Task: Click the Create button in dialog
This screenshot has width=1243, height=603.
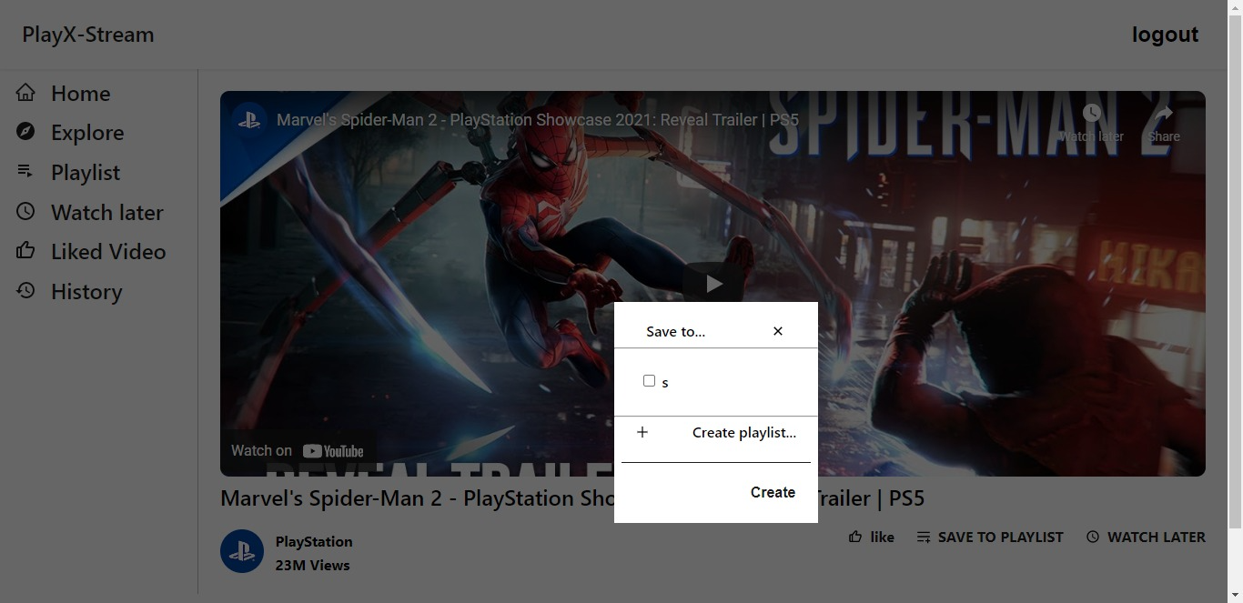Action: pyautogui.click(x=773, y=492)
